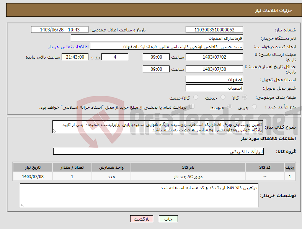Click the استان محل تحویل field

pos(214,79)
